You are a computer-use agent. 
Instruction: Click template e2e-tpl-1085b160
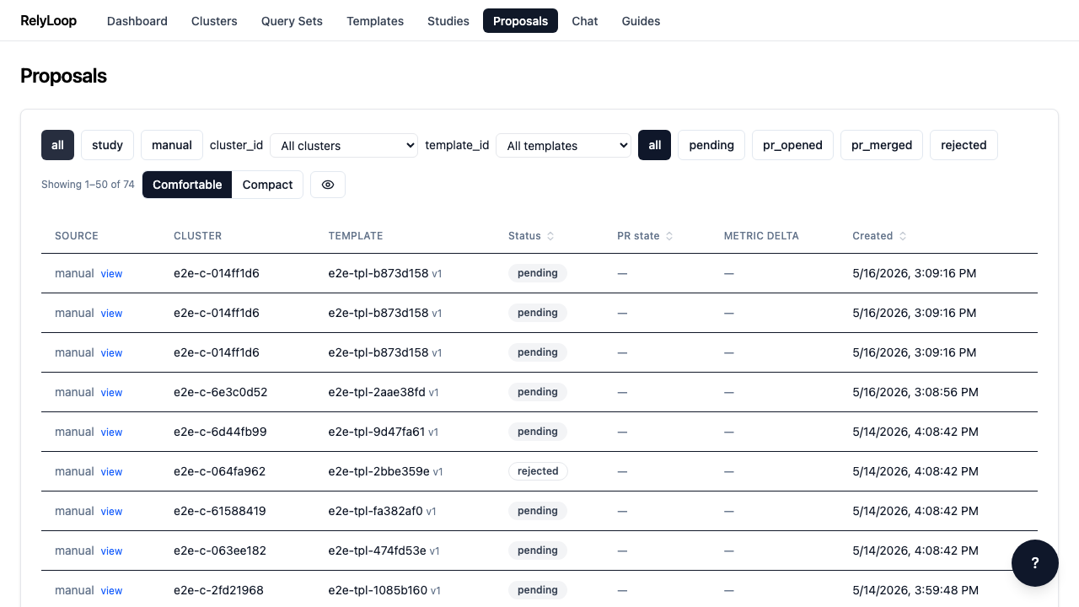pyautogui.click(x=378, y=590)
